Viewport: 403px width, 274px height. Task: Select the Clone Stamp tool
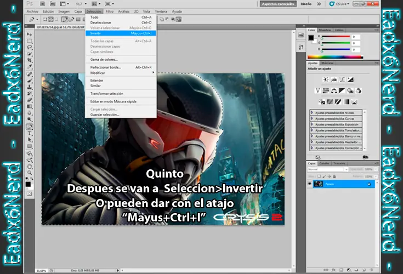pos(30,87)
